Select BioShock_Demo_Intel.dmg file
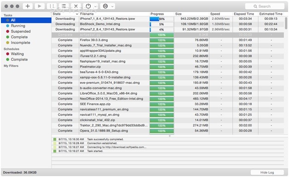The width and height of the screenshot is (289, 177). click(x=100, y=24)
